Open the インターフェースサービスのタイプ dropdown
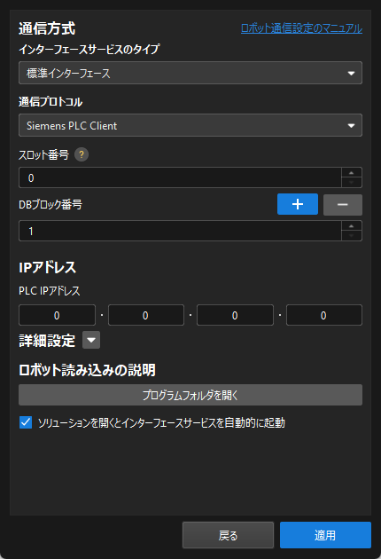 coord(190,73)
